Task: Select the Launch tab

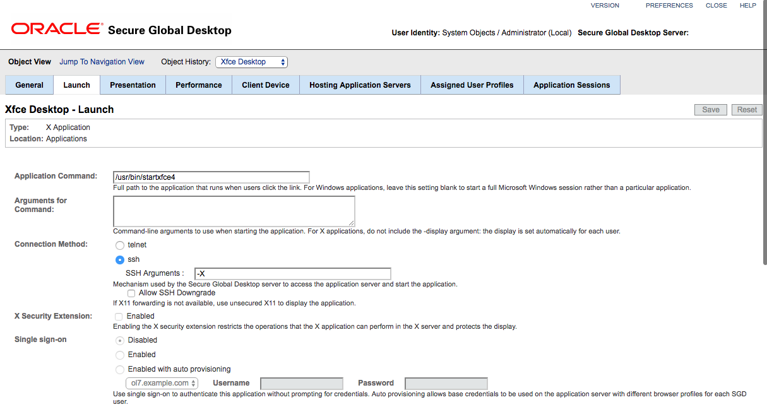Action: (77, 85)
